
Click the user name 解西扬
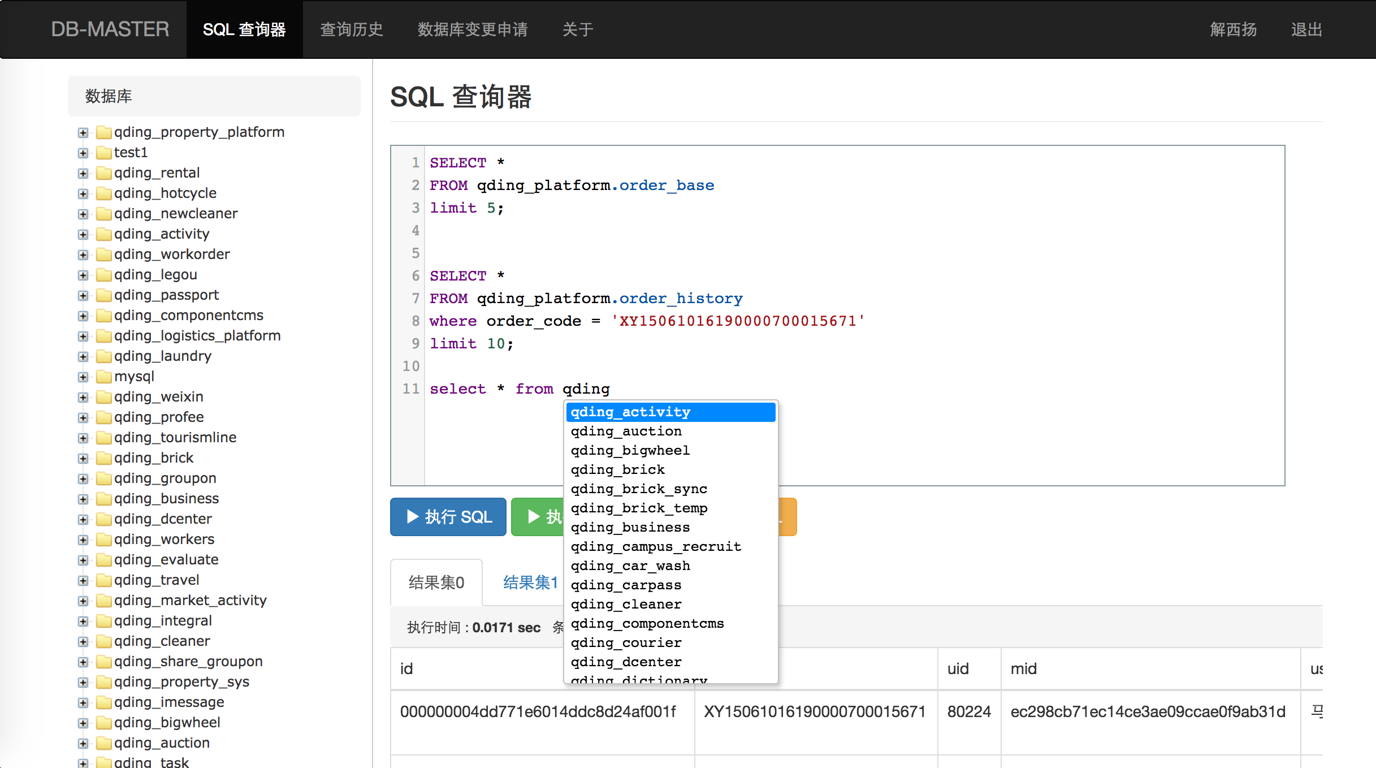click(x=1233, y=29)
